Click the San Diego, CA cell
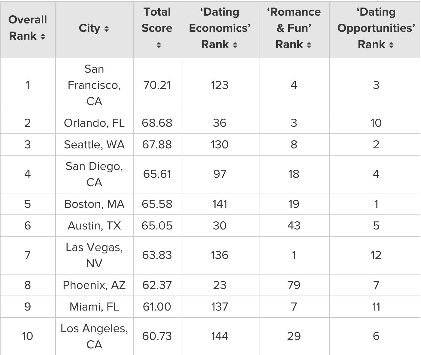Viewport: 421px width, 355px height. pos(94,174)
